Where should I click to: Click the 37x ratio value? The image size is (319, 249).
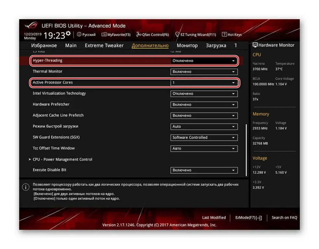coord(255,99)
